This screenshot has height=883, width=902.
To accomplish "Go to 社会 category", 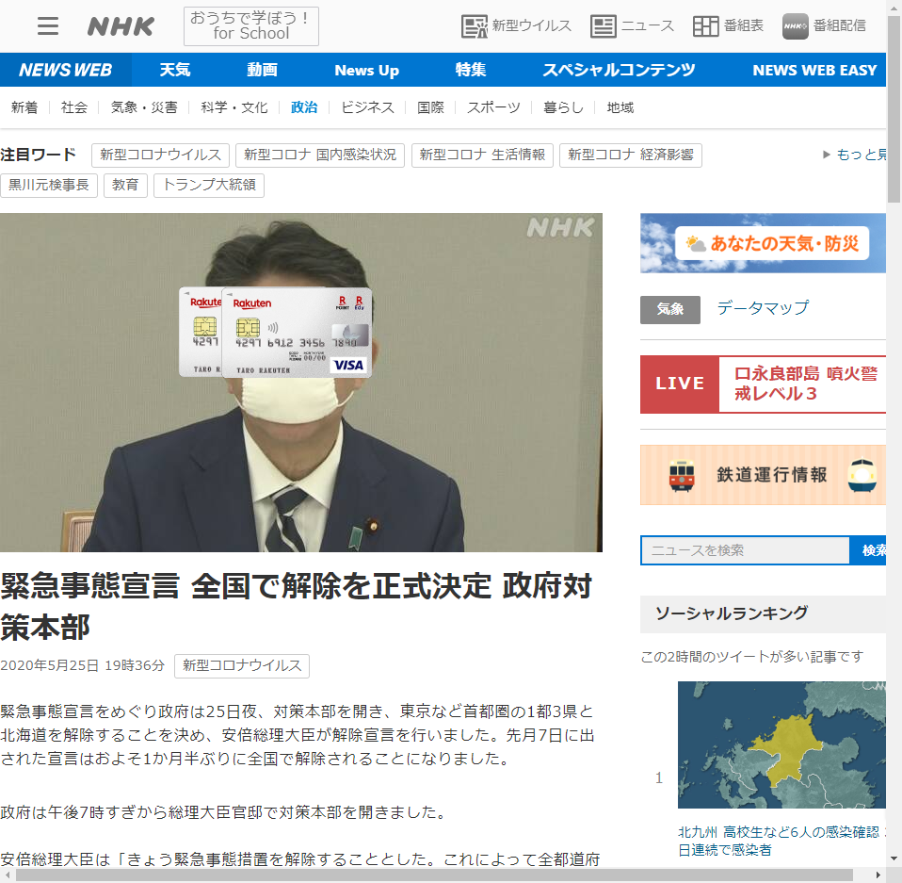I will [x=74, y=107].
